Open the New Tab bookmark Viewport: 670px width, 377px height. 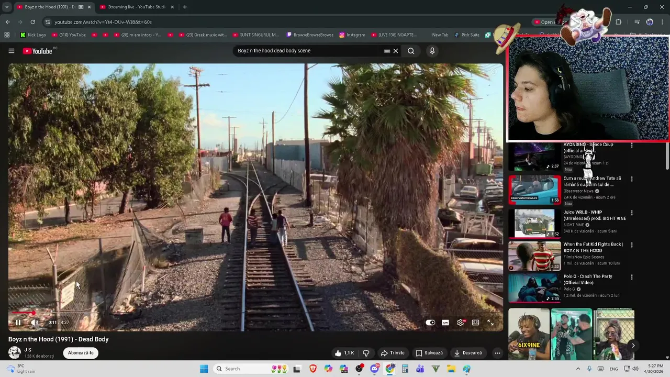(440, 35)
